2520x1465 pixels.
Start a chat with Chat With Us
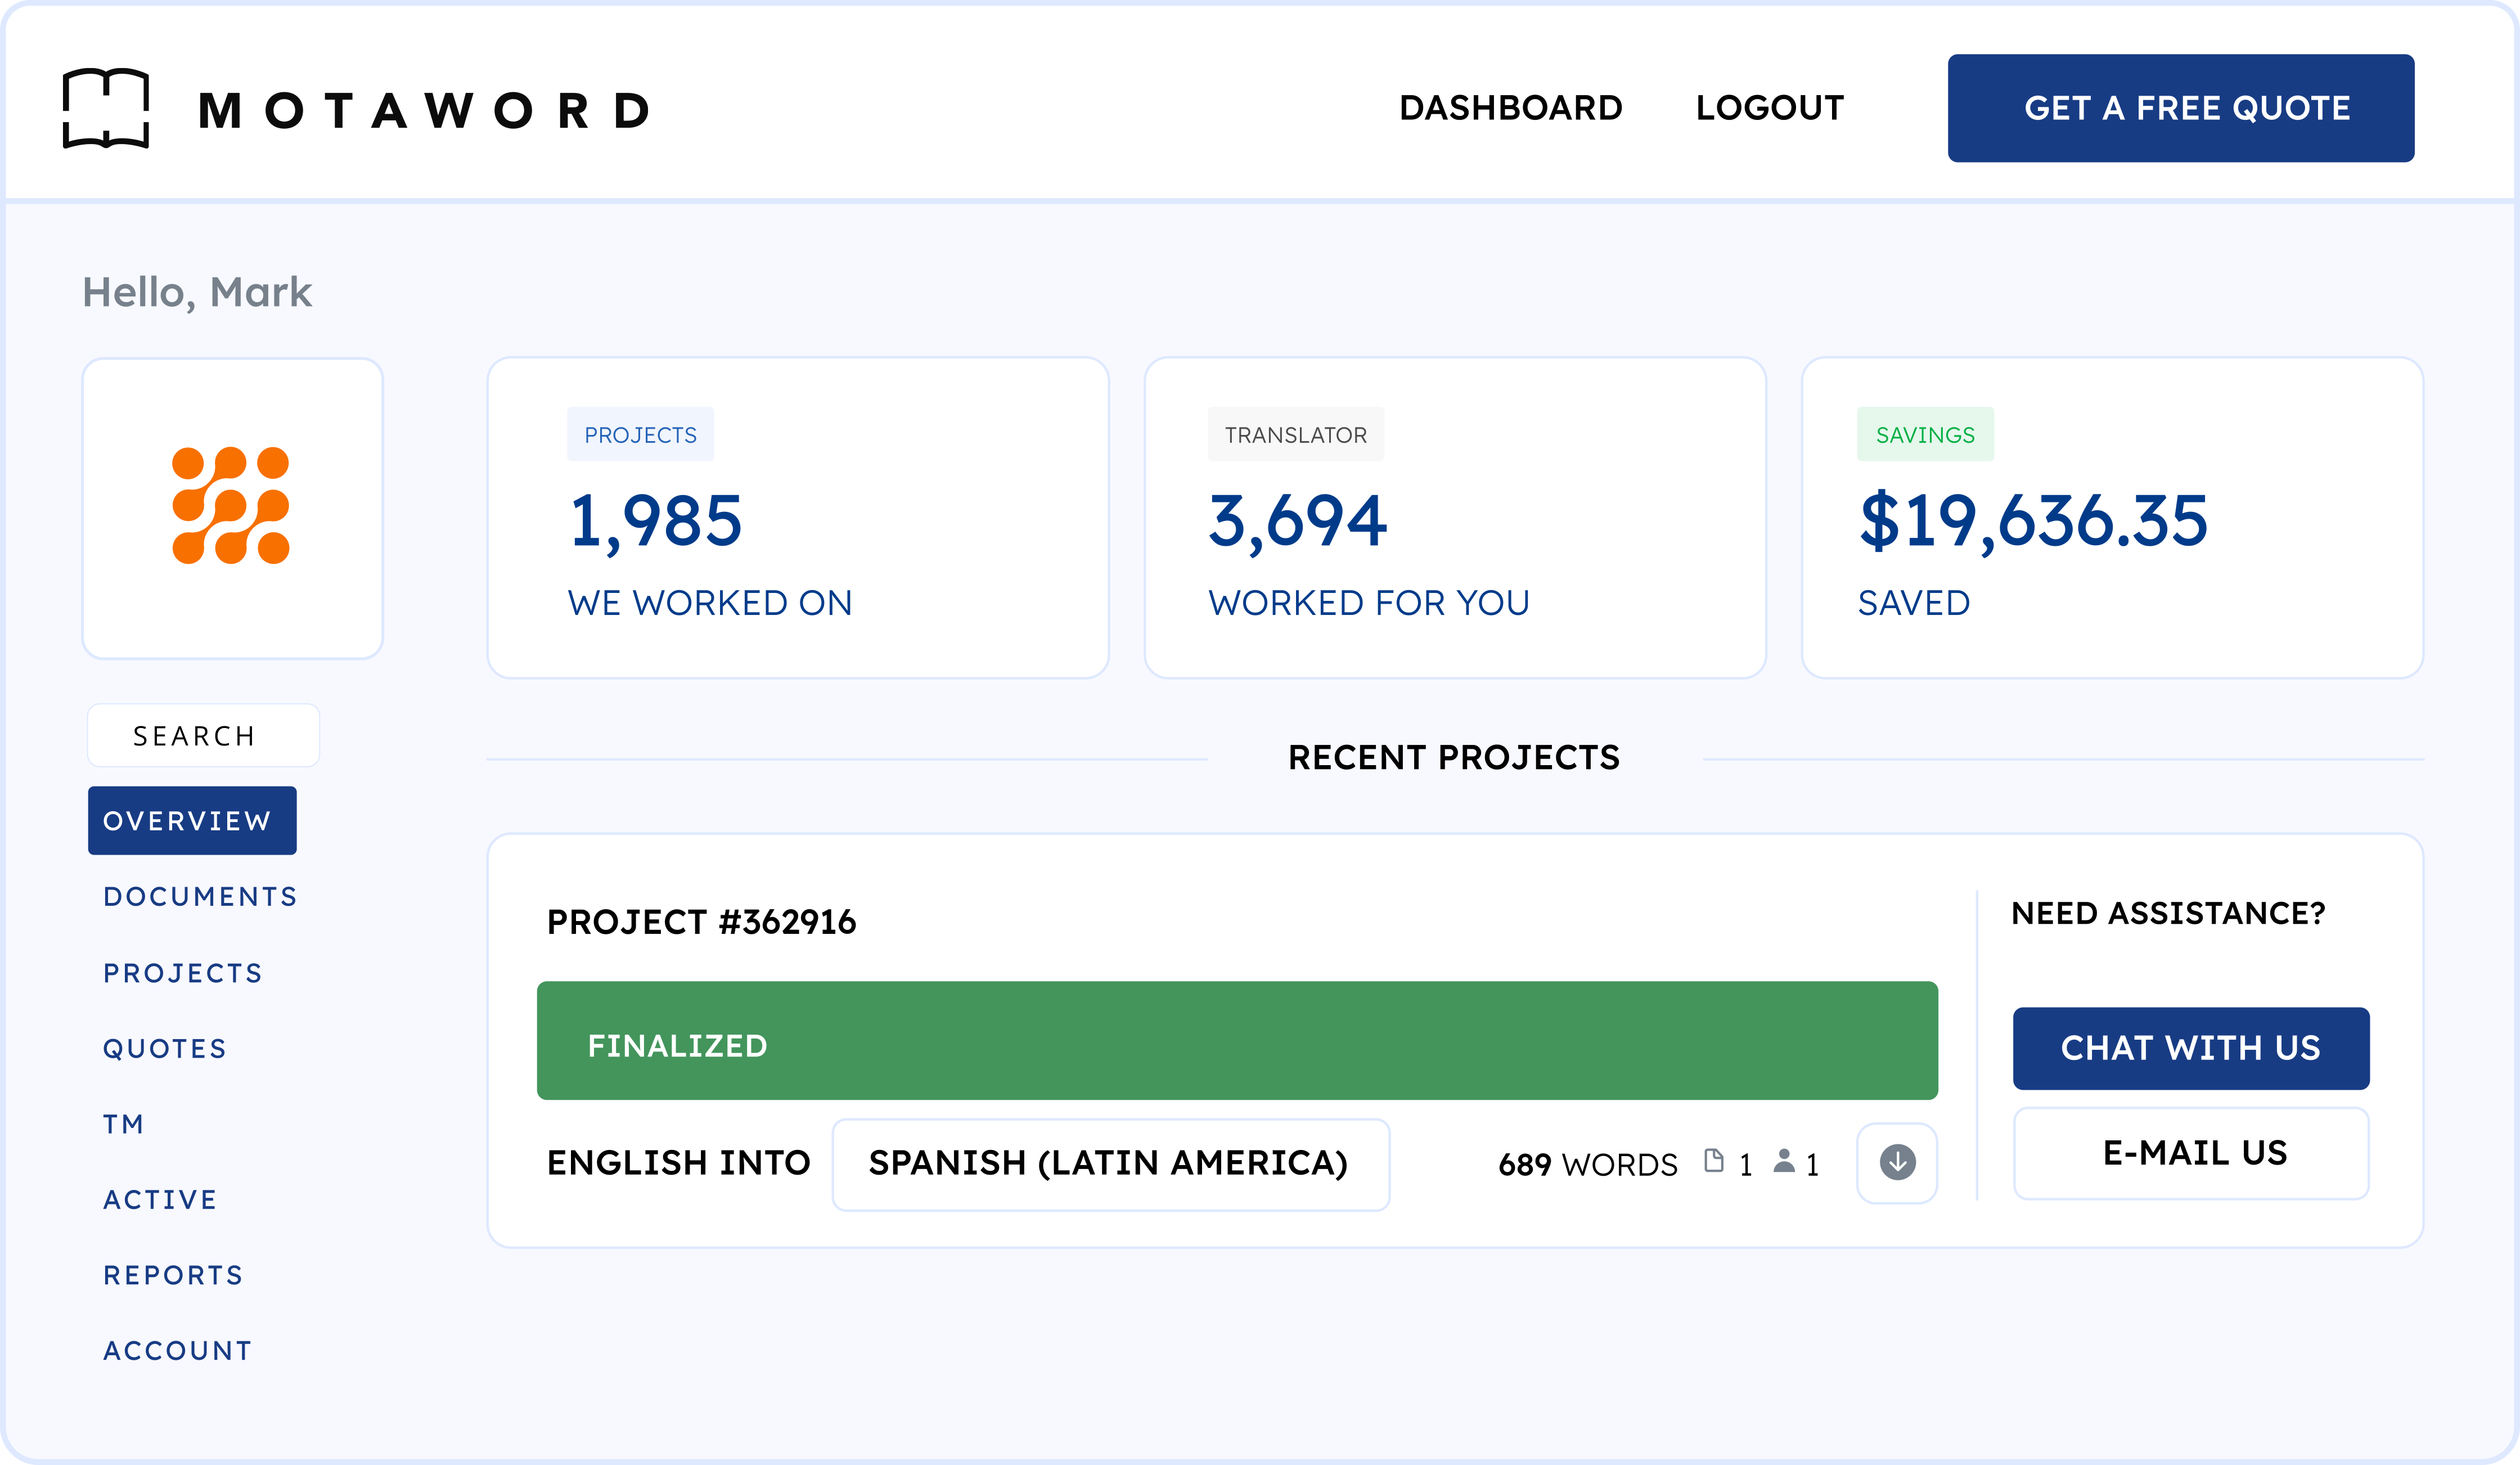pos(2191,1048)
